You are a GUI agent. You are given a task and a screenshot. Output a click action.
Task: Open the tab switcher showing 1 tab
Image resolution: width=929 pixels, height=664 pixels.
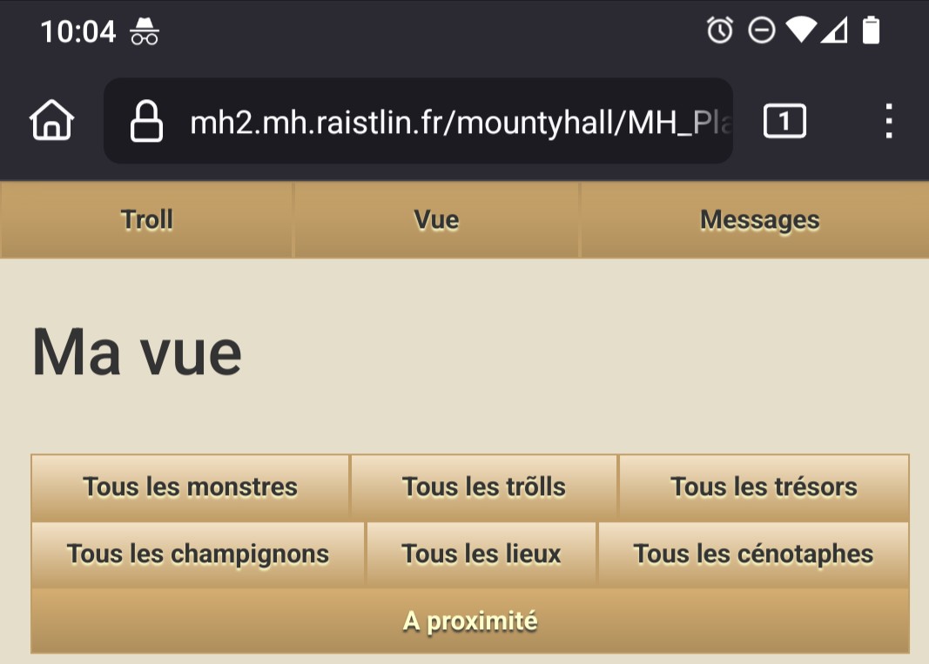tap(784, 121)
